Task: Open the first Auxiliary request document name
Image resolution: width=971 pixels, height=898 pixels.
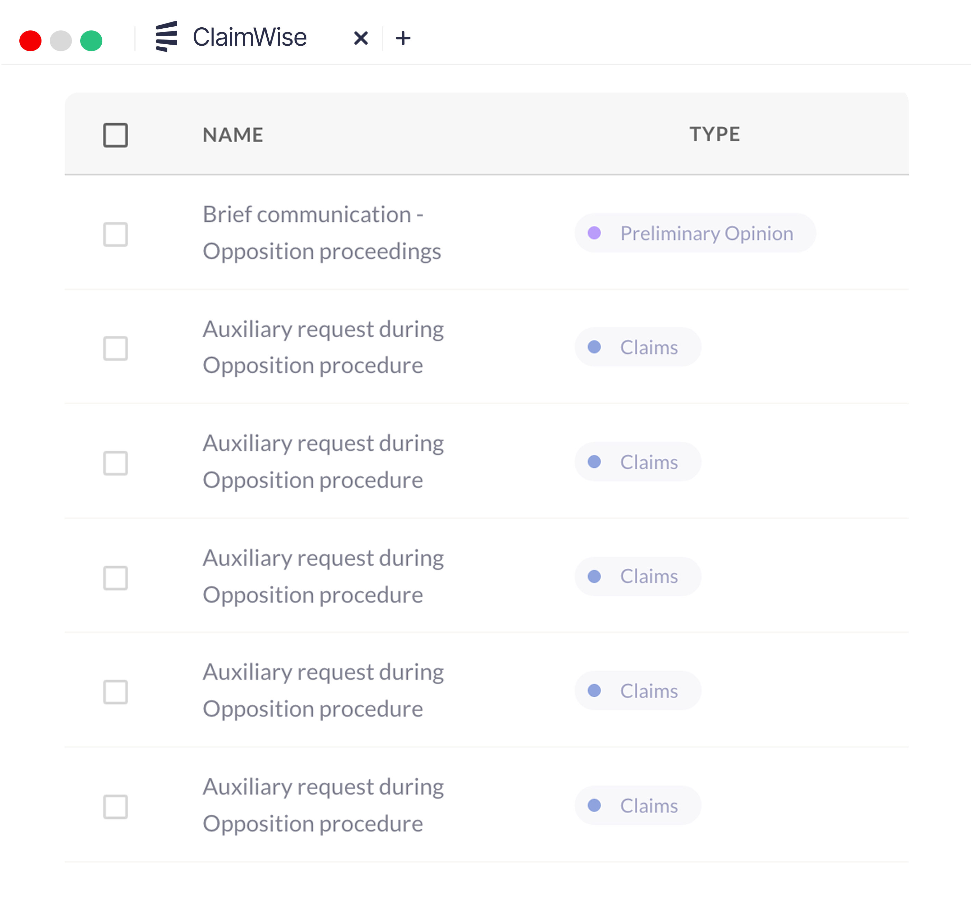Action: tap(323, 347)
